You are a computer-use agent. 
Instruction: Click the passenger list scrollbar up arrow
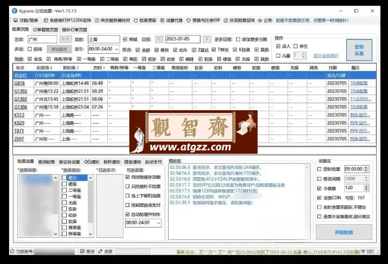tap(56, 178)
